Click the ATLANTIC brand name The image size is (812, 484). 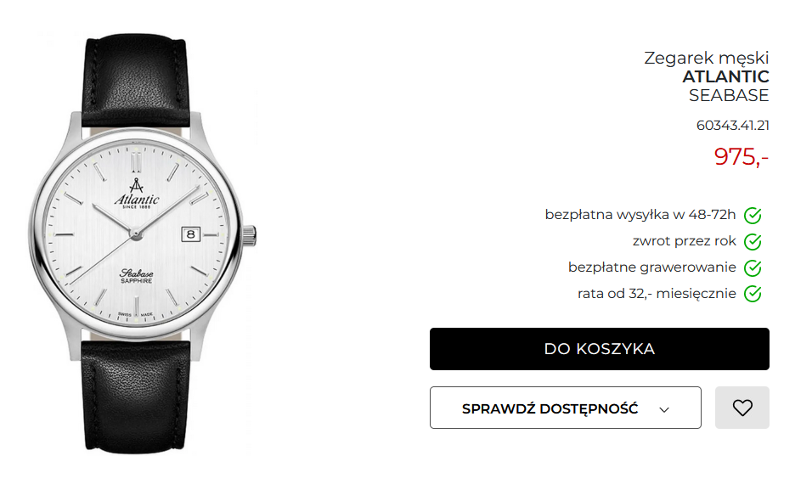click(x=725, y=76)
